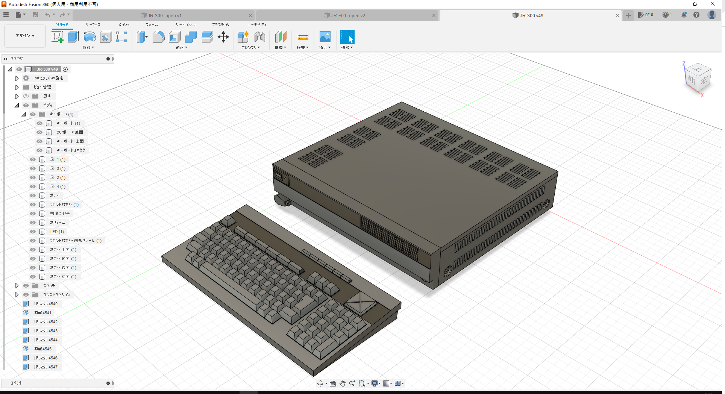Open the Measure tool under 検査

coord(302,37)
